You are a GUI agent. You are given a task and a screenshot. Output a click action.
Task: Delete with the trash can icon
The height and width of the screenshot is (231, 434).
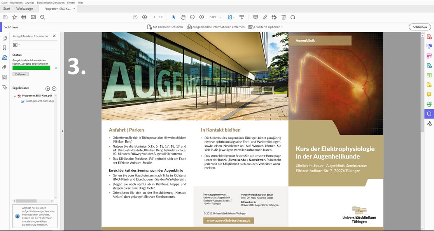pos(284,17)
